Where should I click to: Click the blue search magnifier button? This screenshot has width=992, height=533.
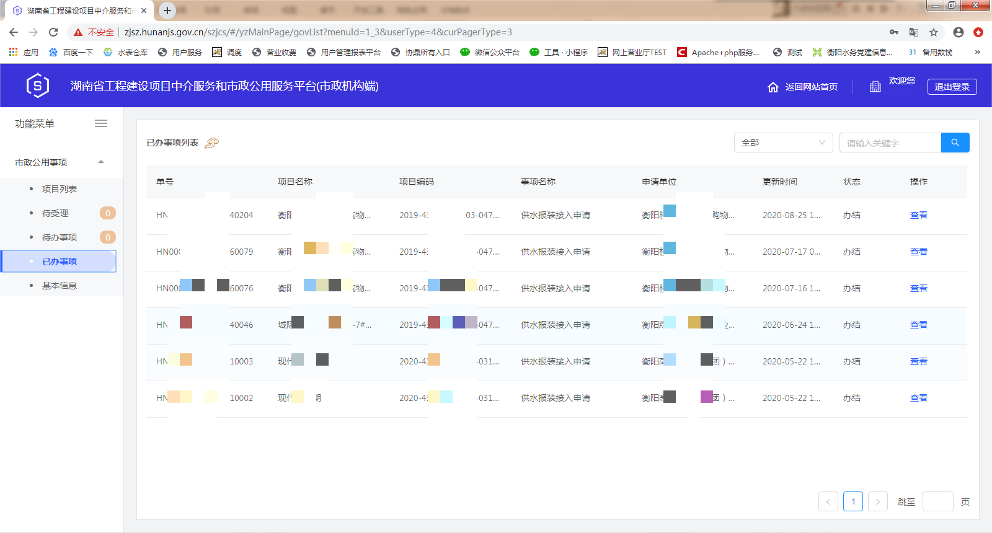click(x=955, y=143)
